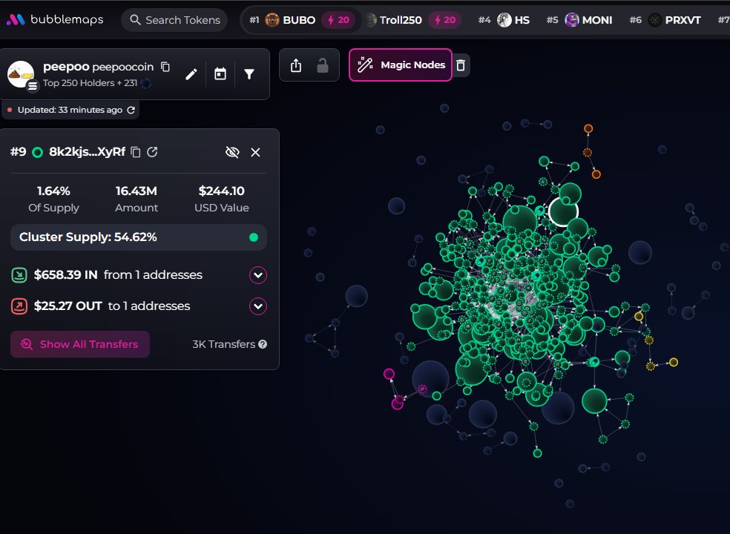Image resolution: width=730 pixels, height=534 pixels.
Task: Click the 1.64% Of Supply value
Action: (x=53, y=191)
